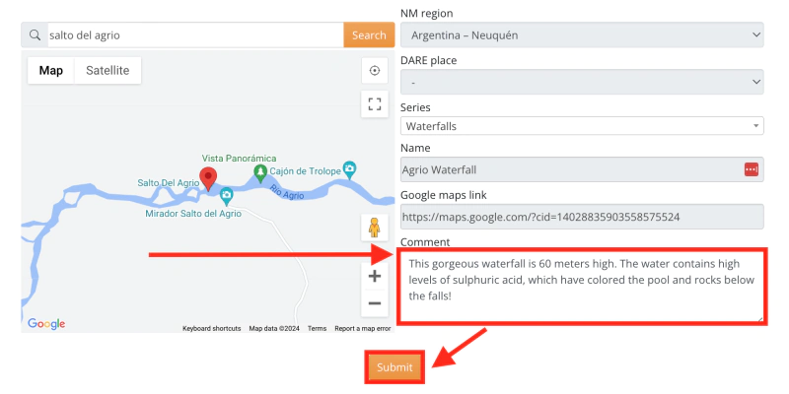Click inside the Comment text area
This screenshot has width=789, height=394.
coord(582,286)
